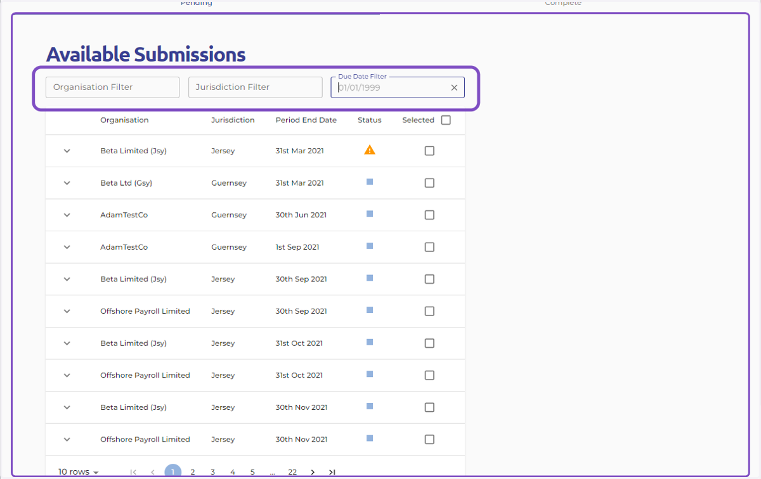Expand Beta Limited (Jsy) 31st Mar 2021 row
The image size is (761, 479).
[x=67, y=151]
